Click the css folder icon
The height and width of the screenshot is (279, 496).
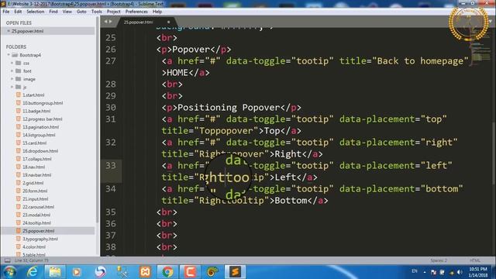click(x=19, y=63)
